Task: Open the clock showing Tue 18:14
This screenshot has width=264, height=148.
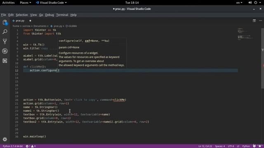Action: click(132, 2)
